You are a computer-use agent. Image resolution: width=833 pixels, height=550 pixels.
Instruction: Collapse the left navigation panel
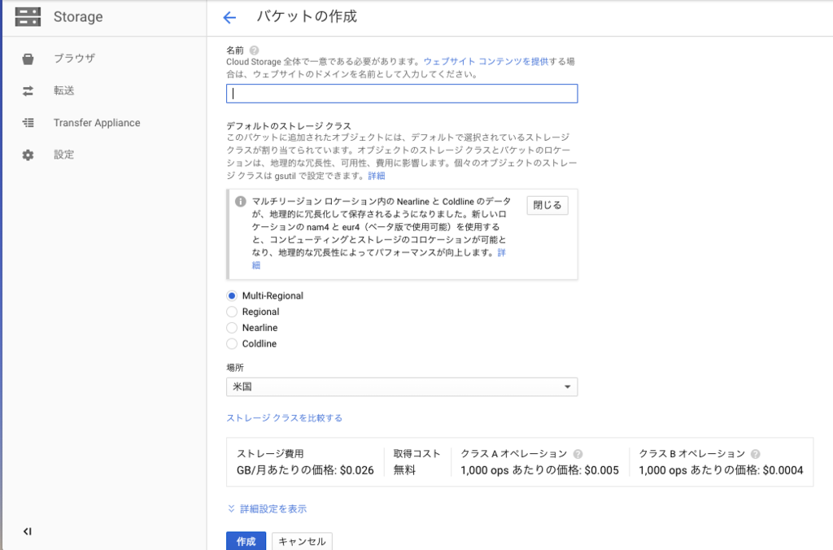point(28,530)
